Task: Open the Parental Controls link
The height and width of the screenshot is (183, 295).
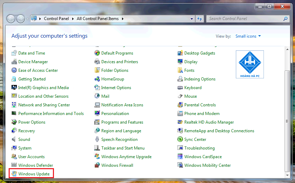Action: (200, 105)
